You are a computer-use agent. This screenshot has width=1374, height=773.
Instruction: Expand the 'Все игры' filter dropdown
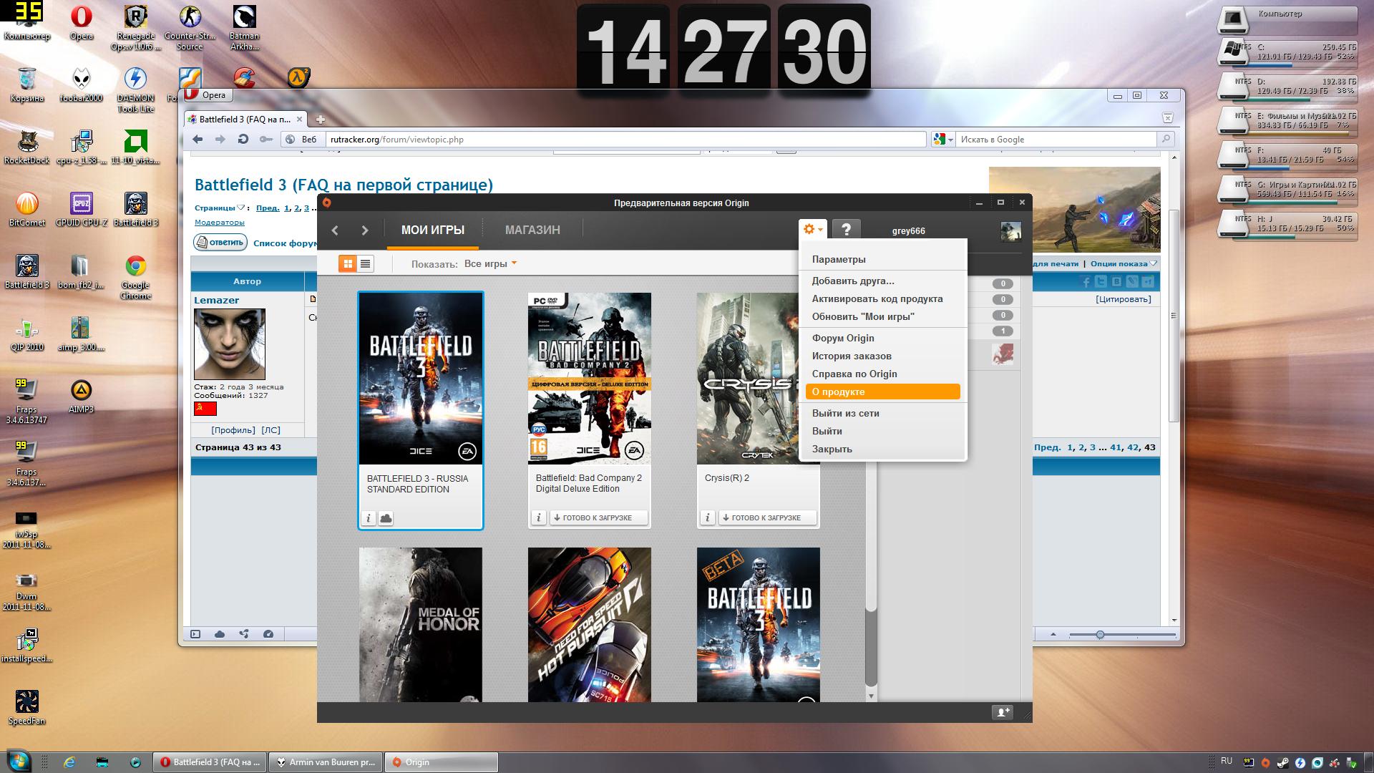(x=490, y=264)
